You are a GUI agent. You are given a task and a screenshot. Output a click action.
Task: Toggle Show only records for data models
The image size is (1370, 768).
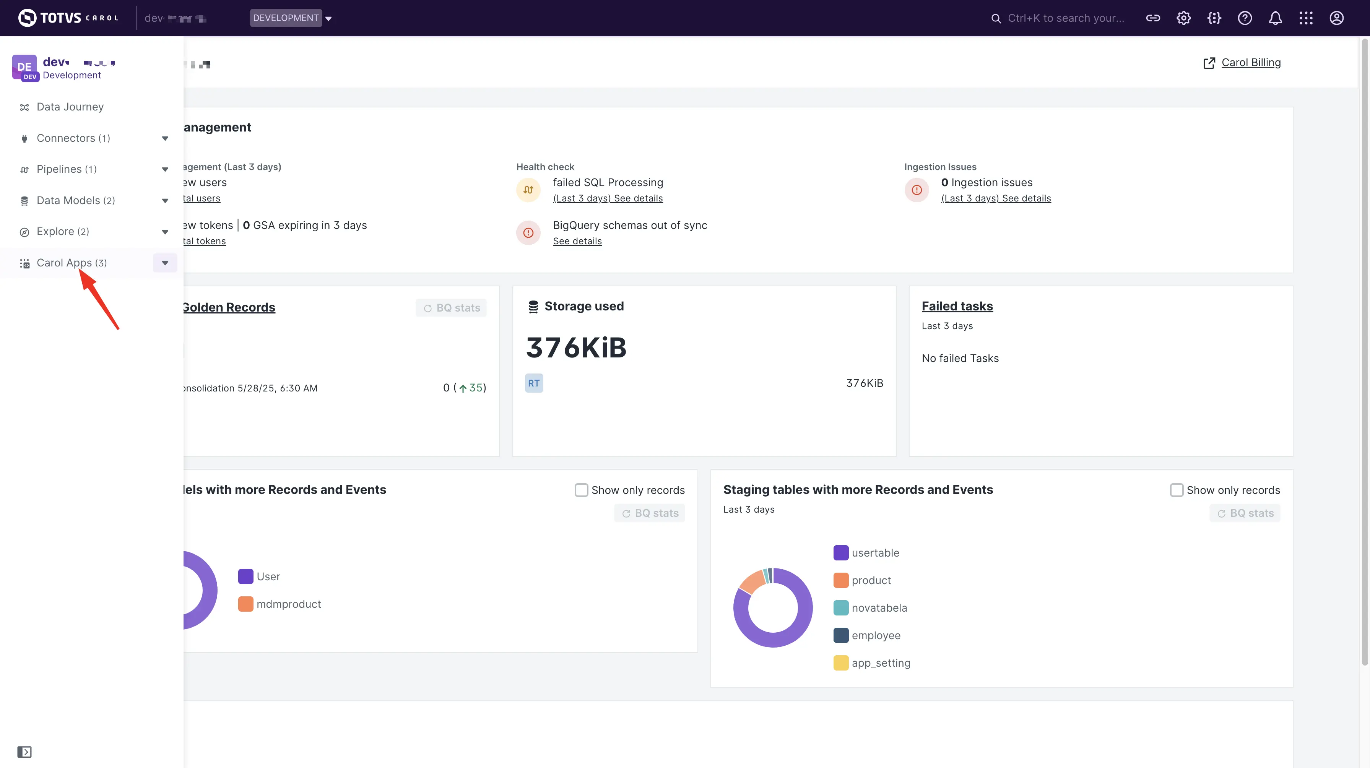[581, 490]
